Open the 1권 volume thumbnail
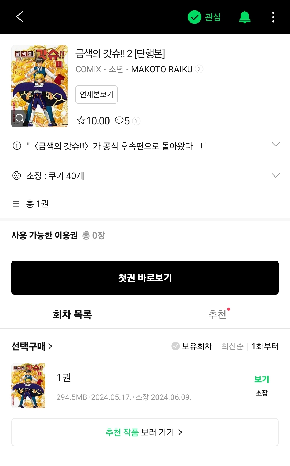290x466 pixels. (28, 385)
